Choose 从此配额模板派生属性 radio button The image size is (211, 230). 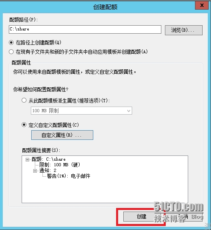click(x=24, y=101)
